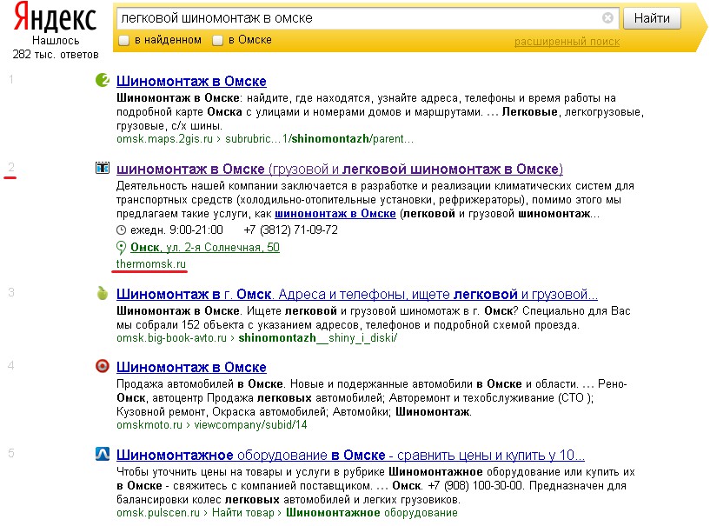Click the clock icon beside ежедн. 9:00-21:00

coord(121,230)
